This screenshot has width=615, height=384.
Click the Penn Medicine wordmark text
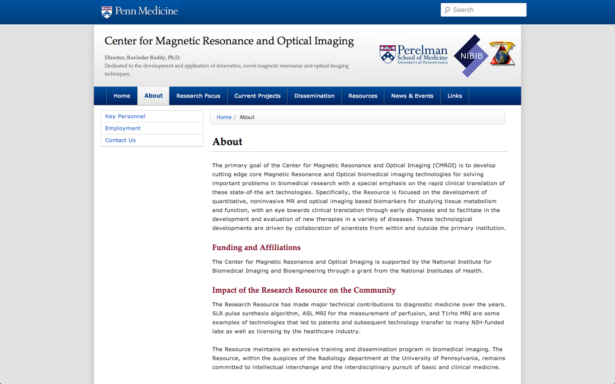tap(147, 11)
